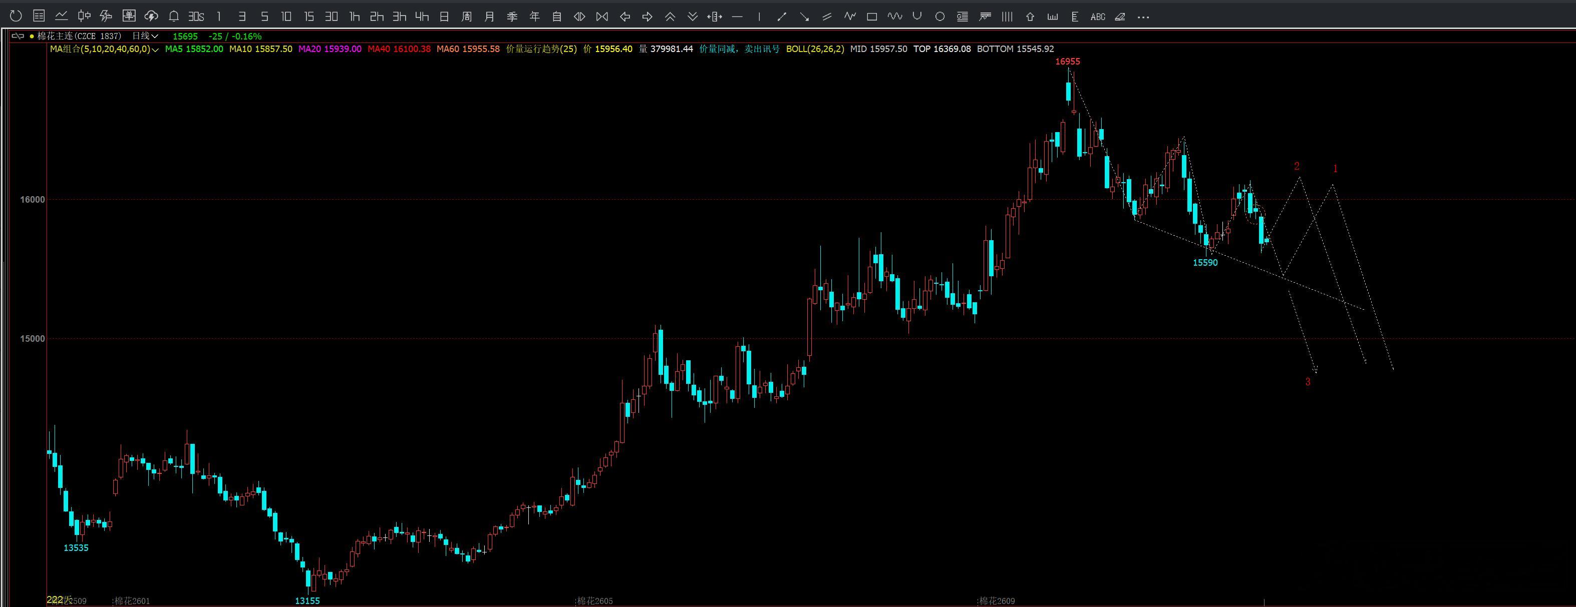This screenshot has width=1576, height=607.
Task: Select the arrow line drawing tool
Action: (804, 17)
